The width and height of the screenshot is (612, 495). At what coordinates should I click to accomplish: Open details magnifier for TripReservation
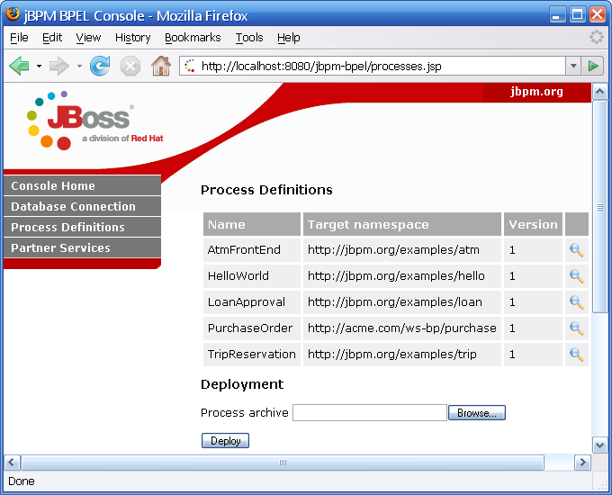click(577, 355)
